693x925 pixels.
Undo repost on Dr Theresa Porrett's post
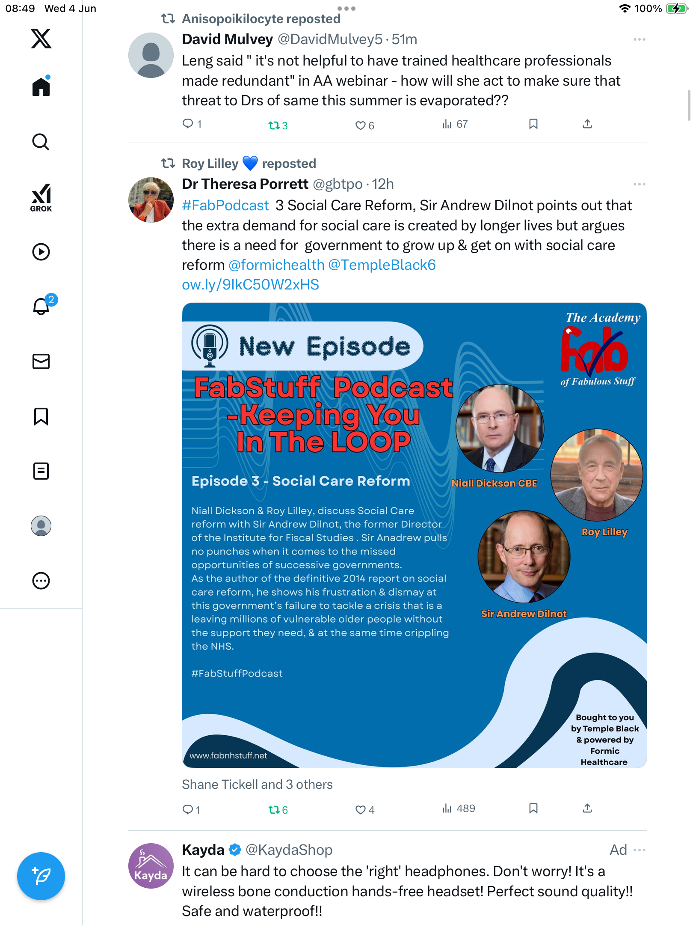[278, 809]
